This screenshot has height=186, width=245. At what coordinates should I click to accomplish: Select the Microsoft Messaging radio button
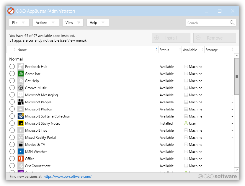point(12,95)
